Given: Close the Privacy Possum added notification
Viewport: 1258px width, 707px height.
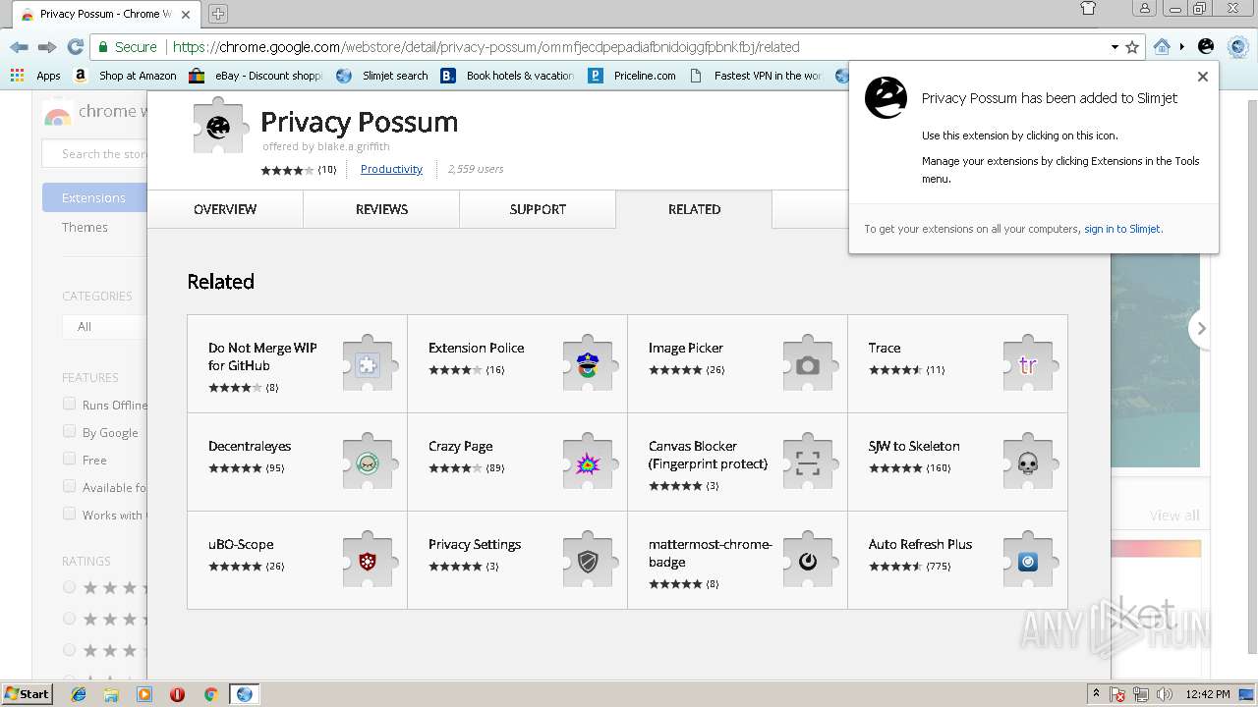Looking at the screenshot, I should (1202, 77).
